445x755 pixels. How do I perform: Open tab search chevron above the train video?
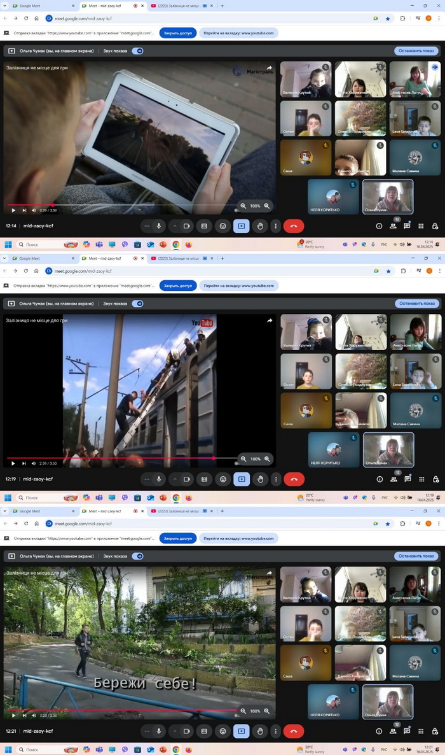(5, 258)
